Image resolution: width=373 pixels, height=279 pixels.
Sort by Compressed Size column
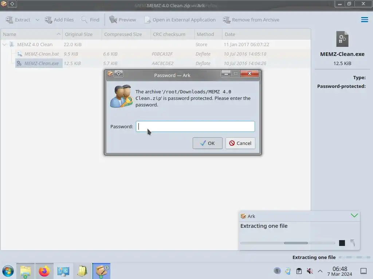pos(126,34)
